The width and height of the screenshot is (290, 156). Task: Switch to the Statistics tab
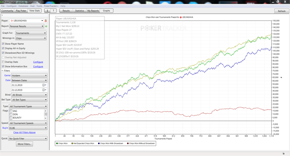click(x=80, y=11)
